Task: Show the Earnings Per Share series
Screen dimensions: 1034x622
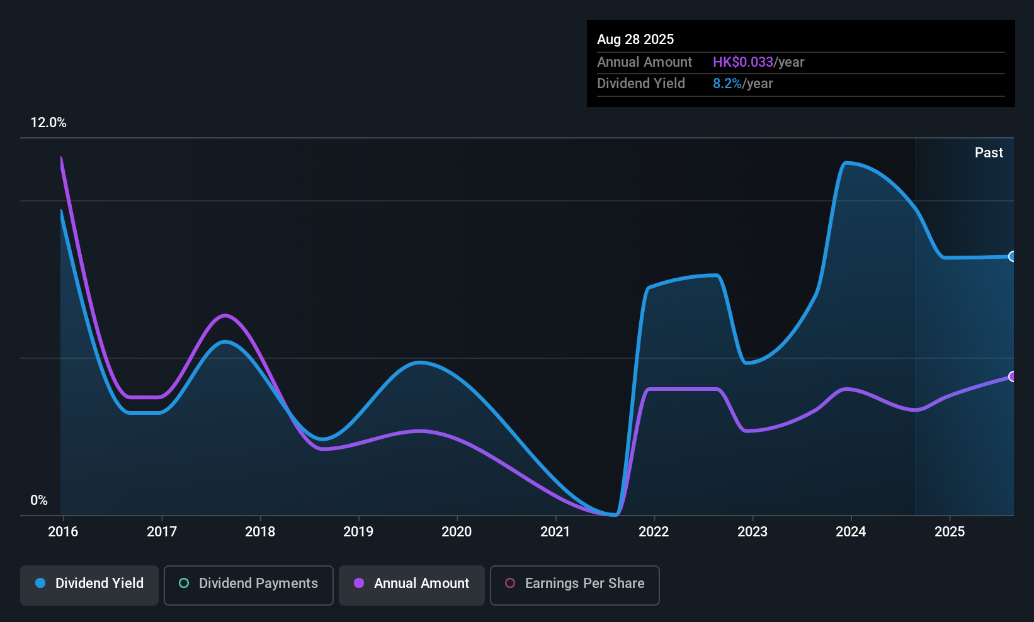Action: [x=574, y=585]
